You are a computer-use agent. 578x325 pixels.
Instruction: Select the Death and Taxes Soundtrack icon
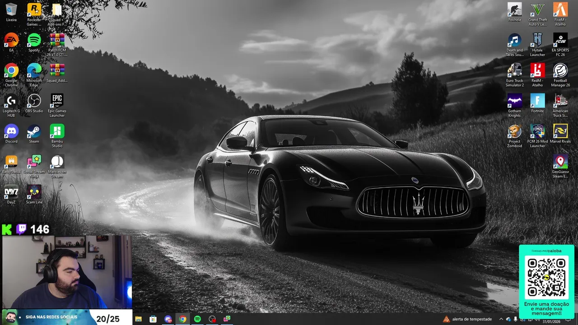pos(514,45)
